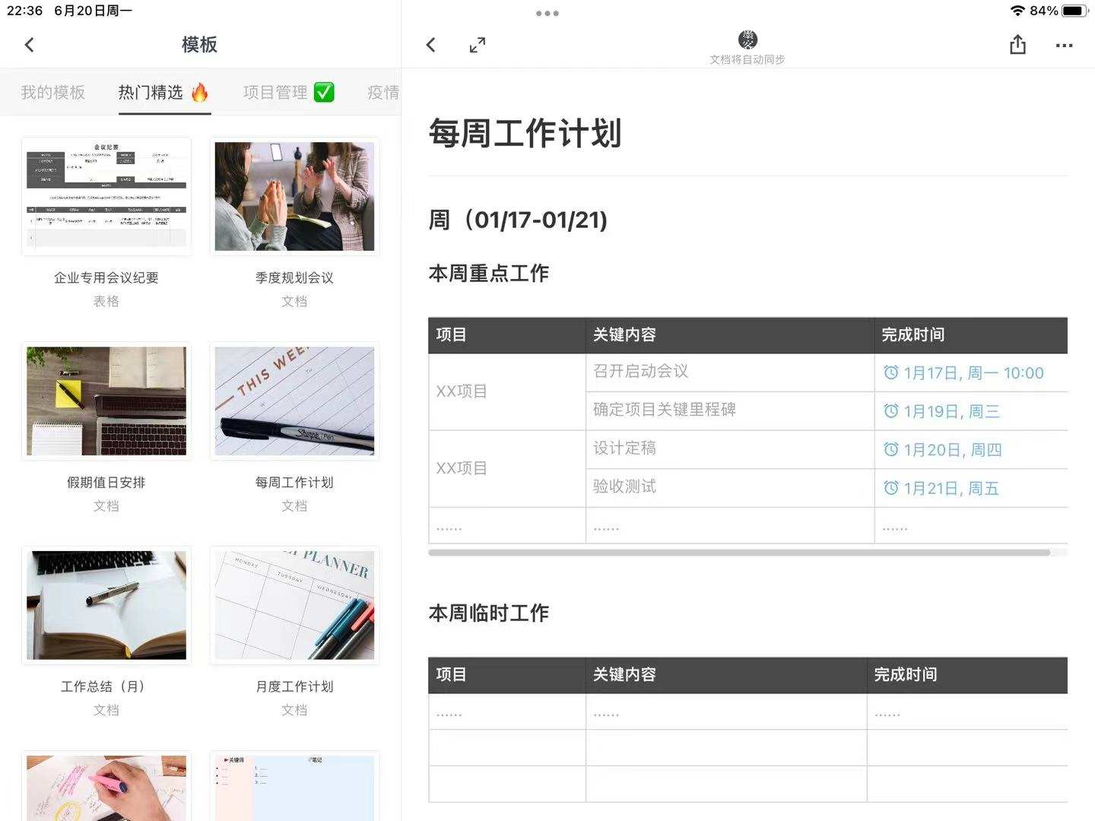Tap the fire icon on 热门精选 tab
The image size is (1095, 821).
click(x=198, y=91)
